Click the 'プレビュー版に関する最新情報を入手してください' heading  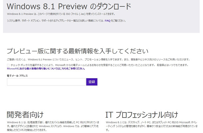click(x=78, y=51)
